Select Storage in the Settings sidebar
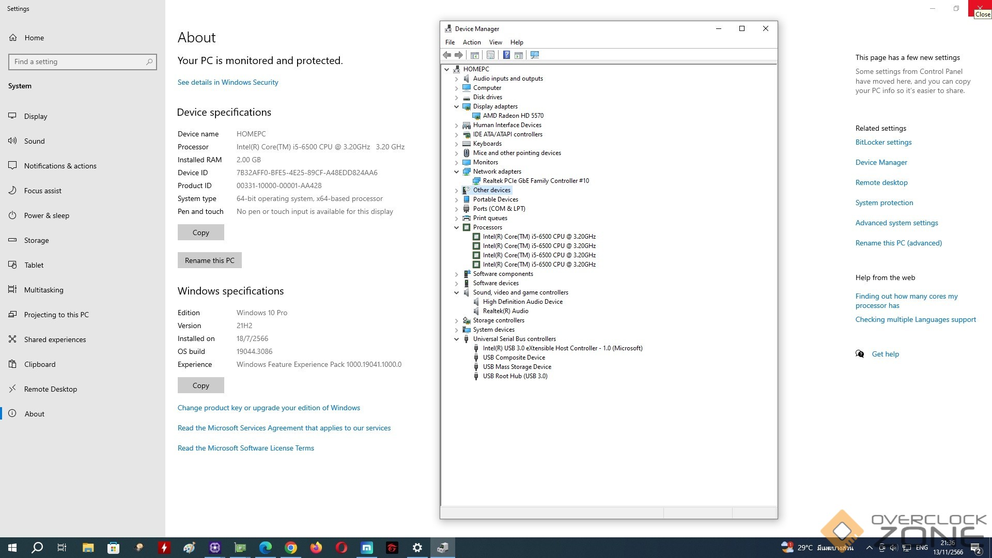Image resolution: width=992 pixels, height=558 pixels. click(36, 240)
